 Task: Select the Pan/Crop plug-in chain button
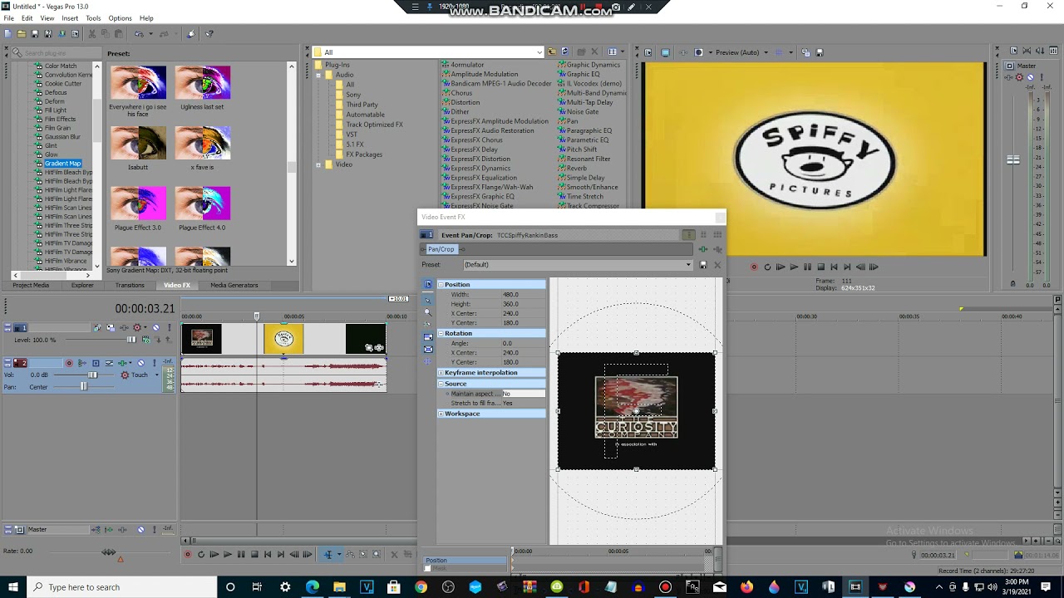coord(441,249)
